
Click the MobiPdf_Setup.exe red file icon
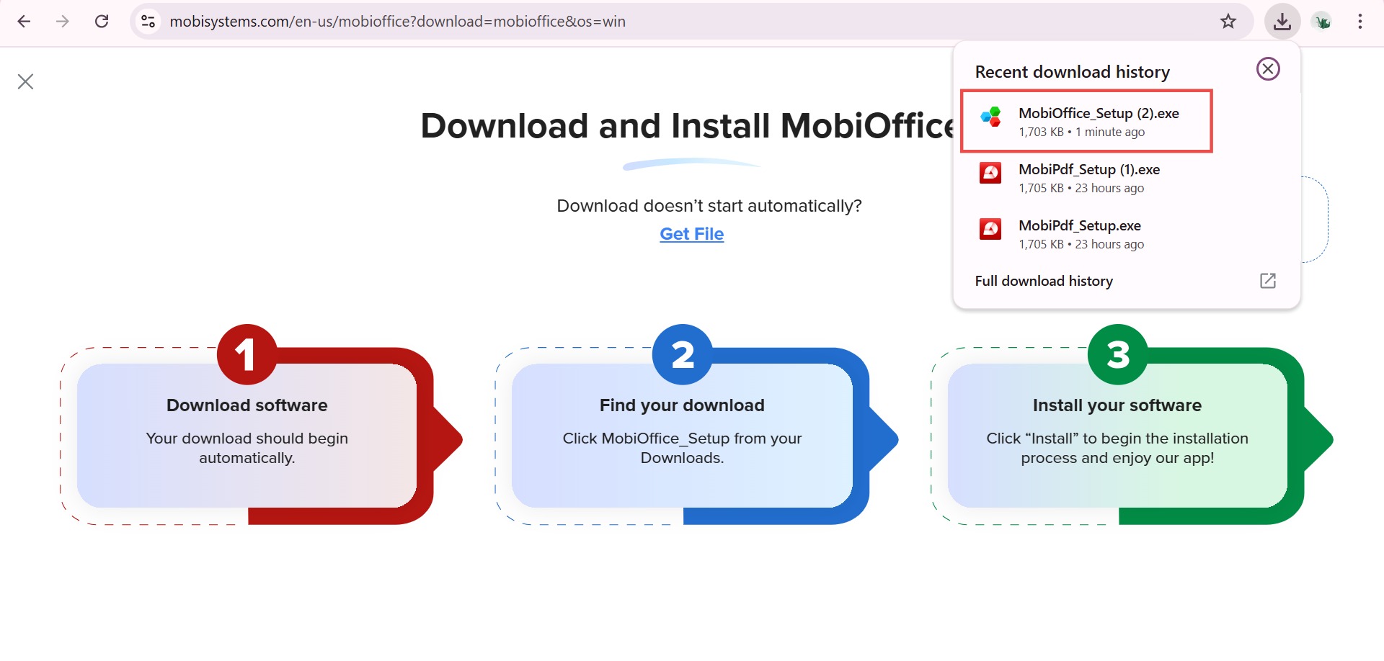click(x=990, y=229)
